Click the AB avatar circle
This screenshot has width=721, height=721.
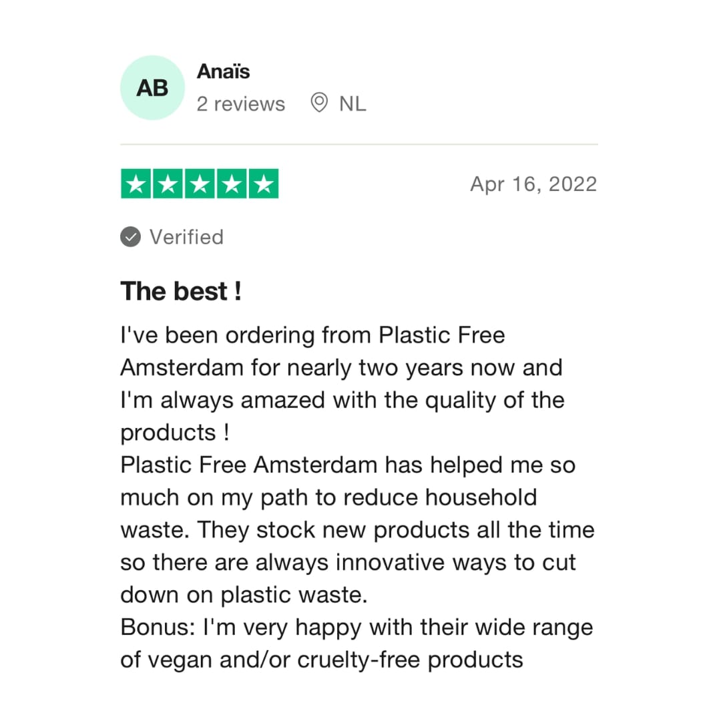152,88
